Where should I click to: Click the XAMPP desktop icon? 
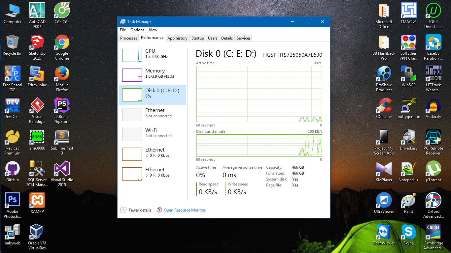click(x=37, y=203)
